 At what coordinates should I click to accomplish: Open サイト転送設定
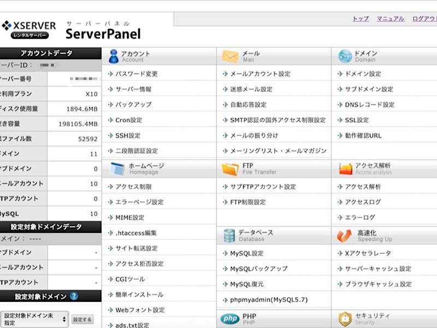(137, 248)
